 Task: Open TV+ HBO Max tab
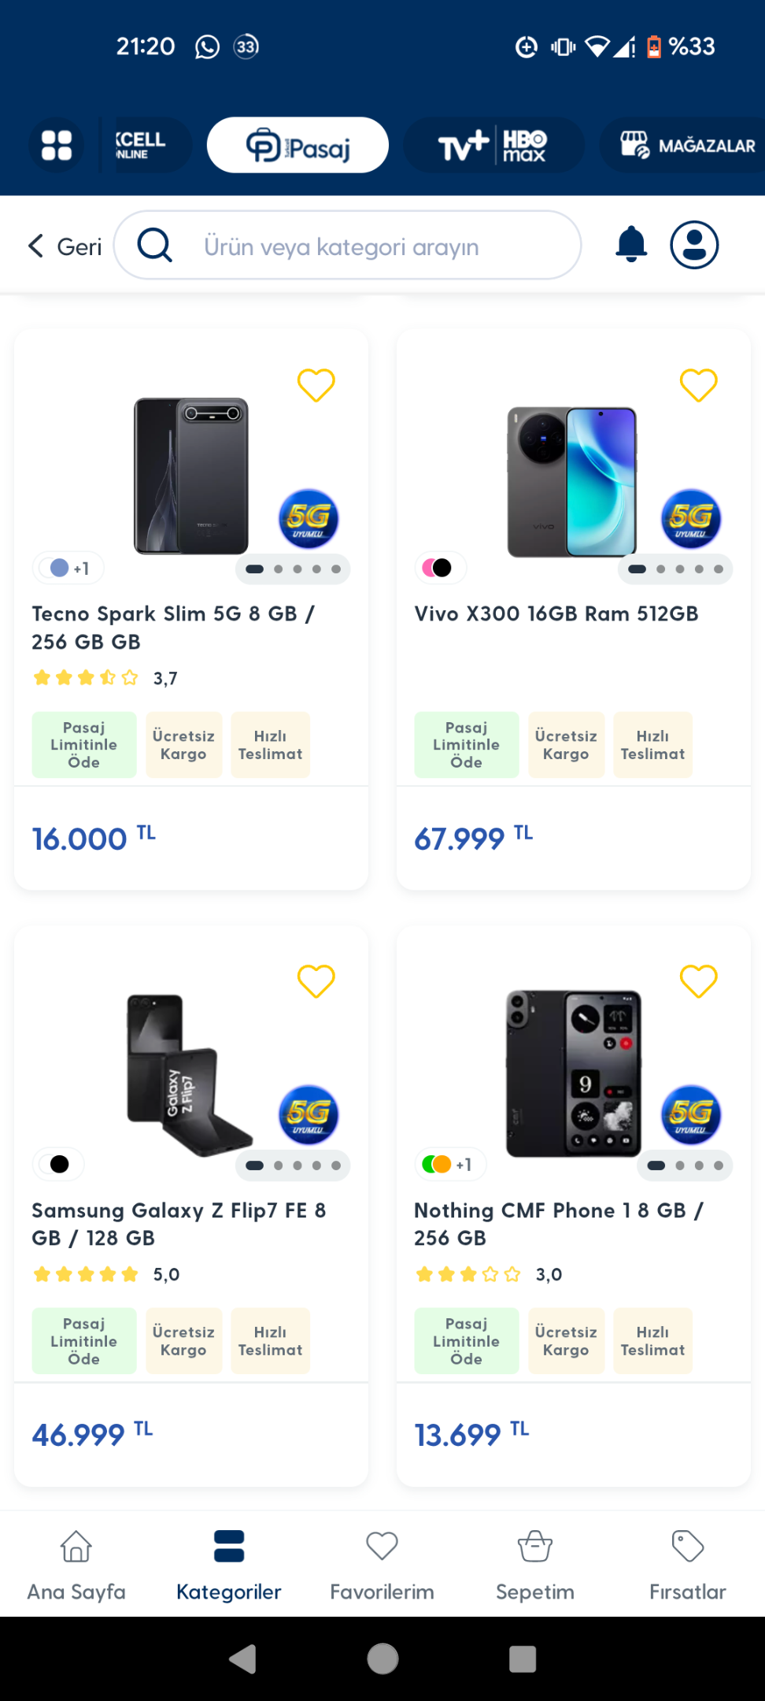pyautogui.click(x=493, y=145)
